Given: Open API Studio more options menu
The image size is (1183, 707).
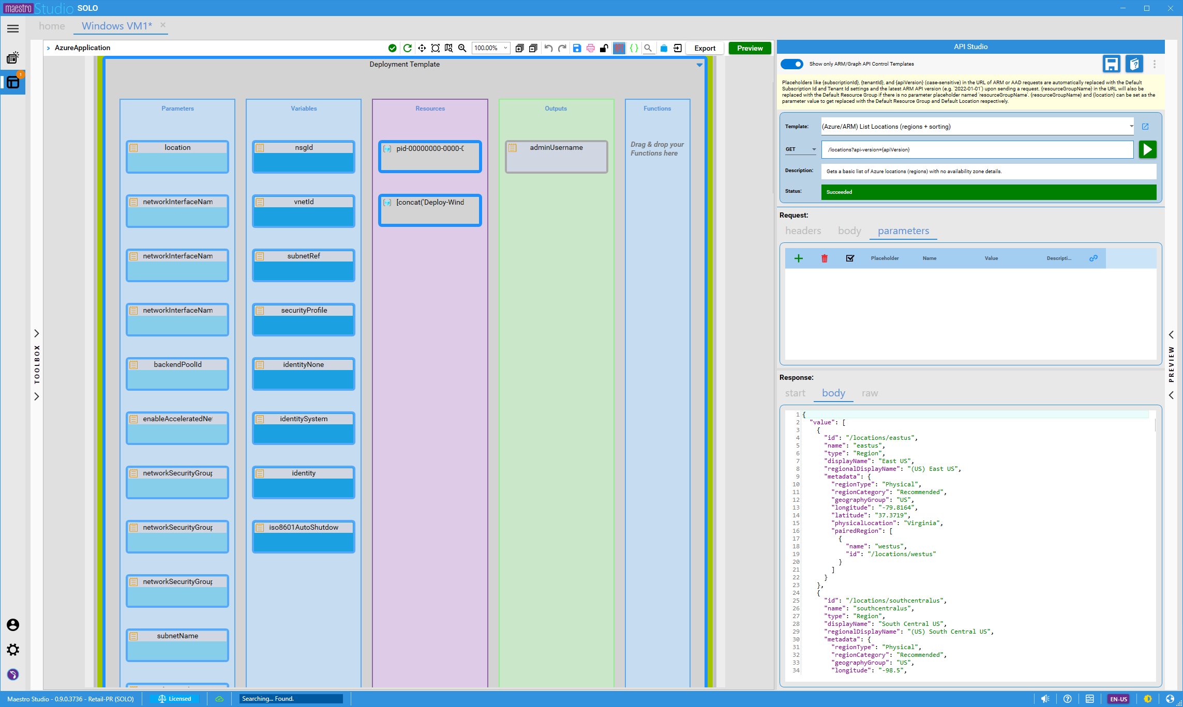Looking at the screenshot, I should tap(1155, 64).
